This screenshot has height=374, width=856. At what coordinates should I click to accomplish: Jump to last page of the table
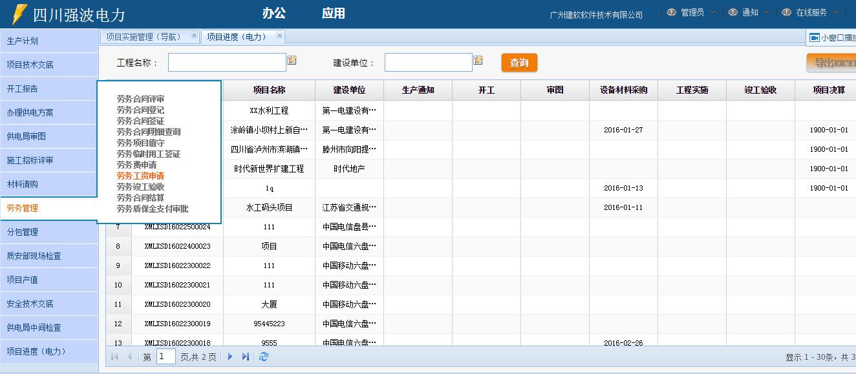(x=246, y=357)
